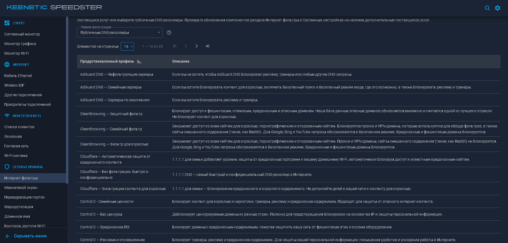Select AdGuard DNS — Семейные серверы row
508x243 pixels.
point(289,87)
